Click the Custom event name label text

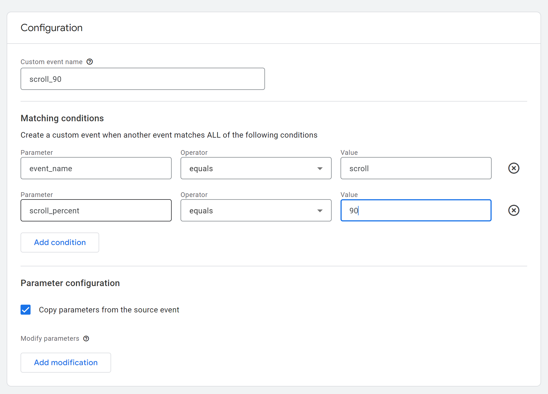coord(52,62)
